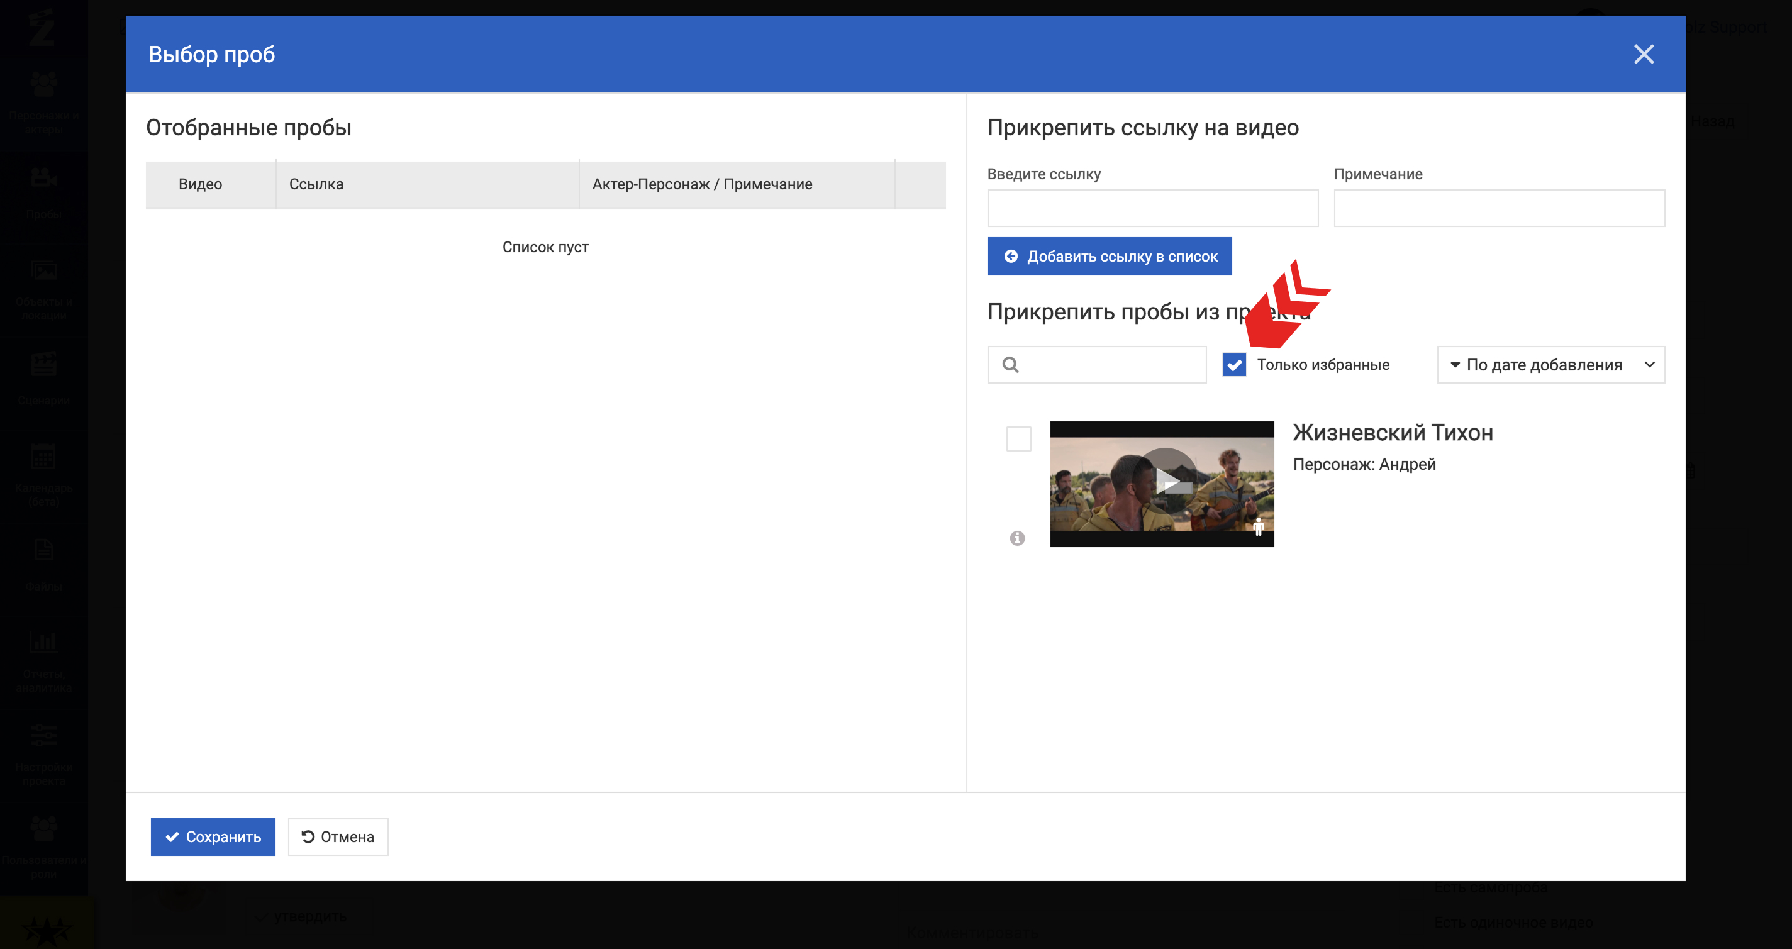Click the chevron arrow of the sort dropdown
1792x949 pixels.
click(1649, 365)
